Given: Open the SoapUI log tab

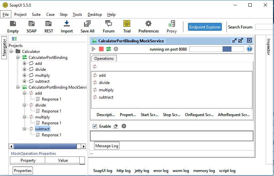Looking at the screenshot, I should pos(103,171).
